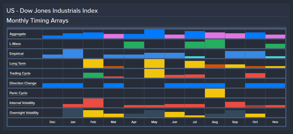
Task: Open the Empirical row label
Action: point(16,54)
